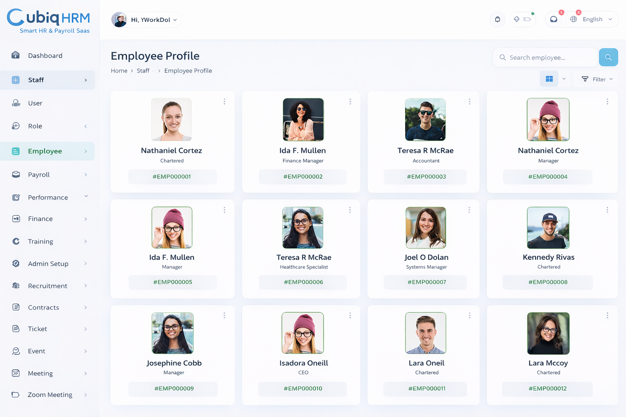Open three-dot menu on Josephine Cobb card
626x417 pixels.
click(x=224, y=316)
